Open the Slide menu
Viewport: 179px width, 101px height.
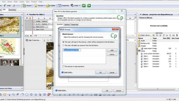tap(16, 2)
